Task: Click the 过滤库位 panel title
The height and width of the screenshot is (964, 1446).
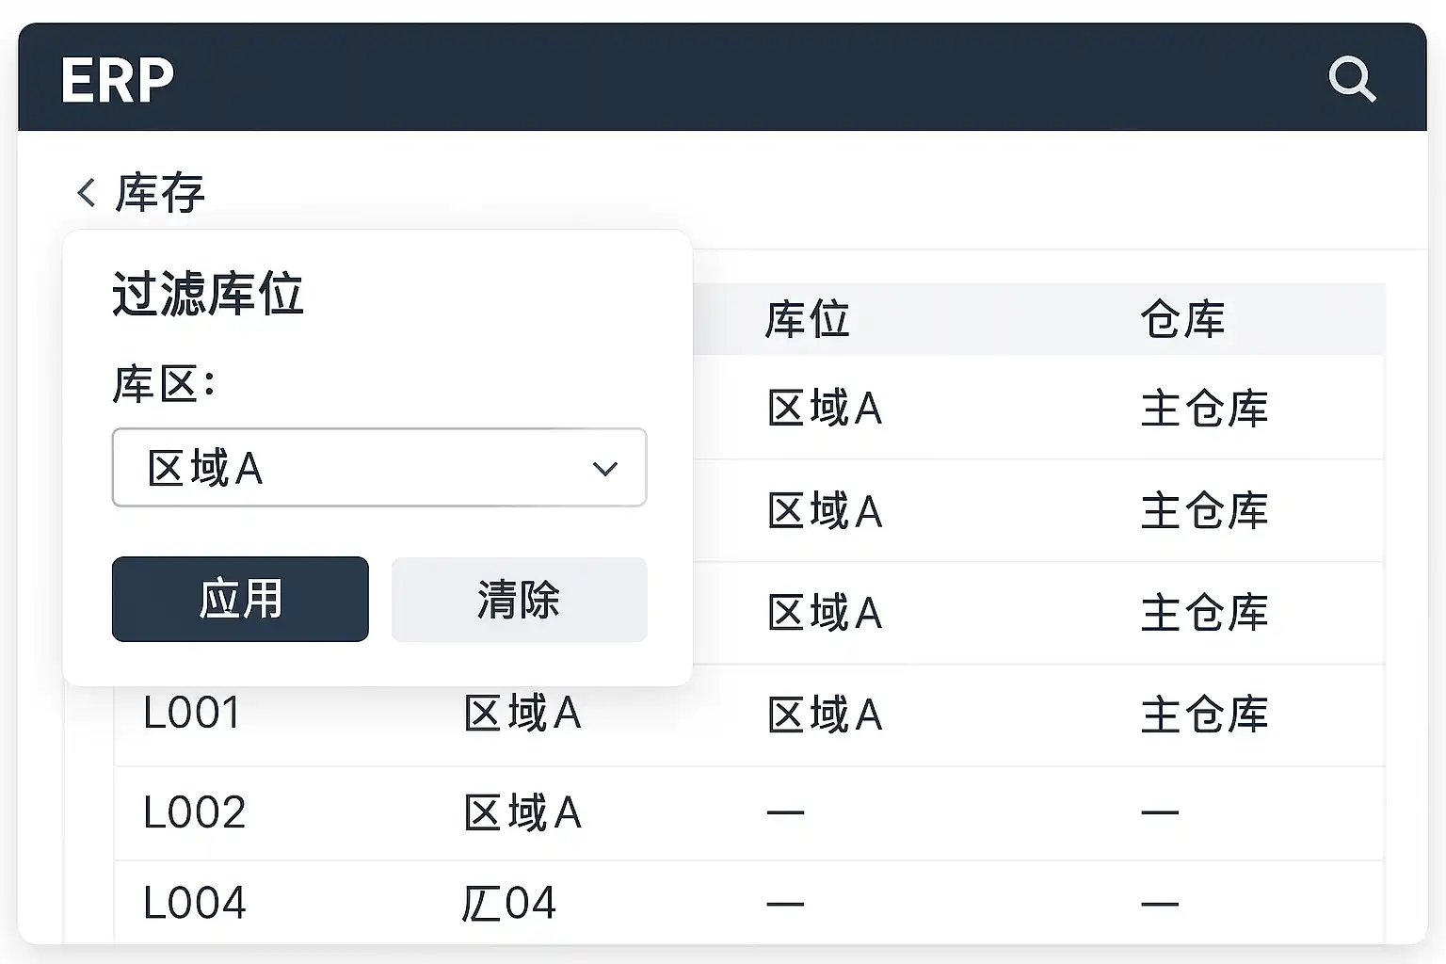Action: click(208, 294)
